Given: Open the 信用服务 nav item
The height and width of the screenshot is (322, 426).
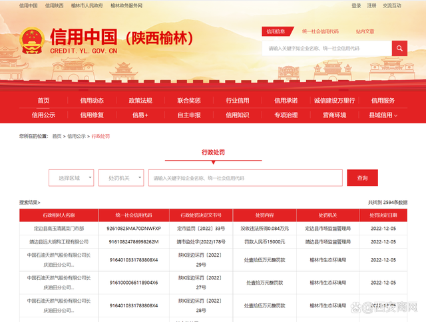Looking at the screenshot, I should tap(383, 101).
